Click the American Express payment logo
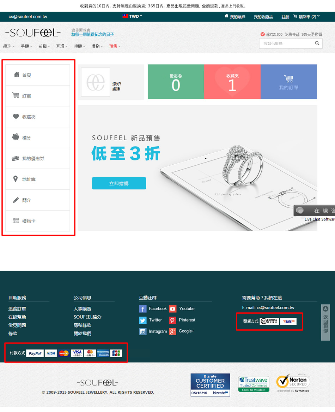This screenshot has height=412, width=335. 103,353
